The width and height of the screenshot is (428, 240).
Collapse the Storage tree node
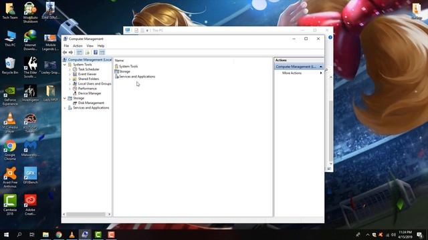click(x=65, y=98)
